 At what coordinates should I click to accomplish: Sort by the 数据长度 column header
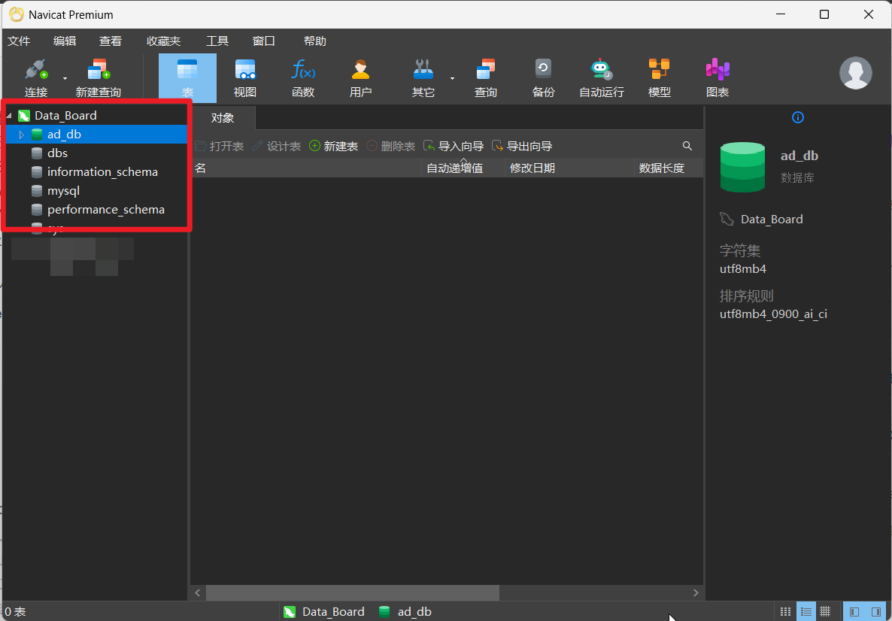[x=669, y=168]
